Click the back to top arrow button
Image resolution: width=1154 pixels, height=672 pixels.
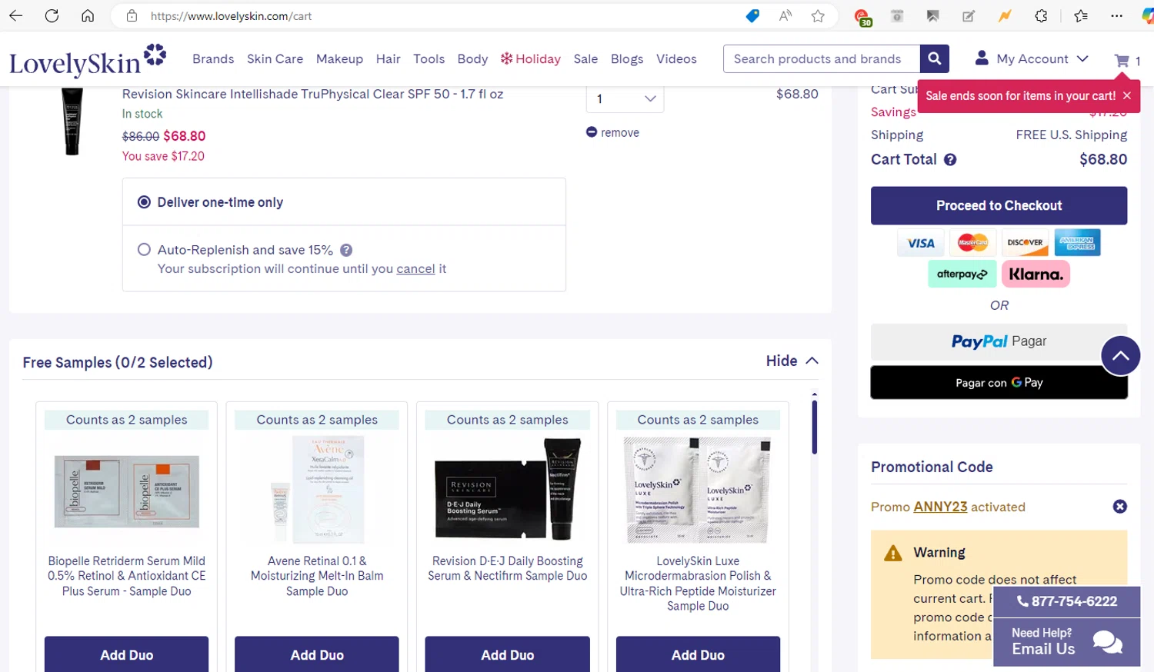coord(1120,356)
